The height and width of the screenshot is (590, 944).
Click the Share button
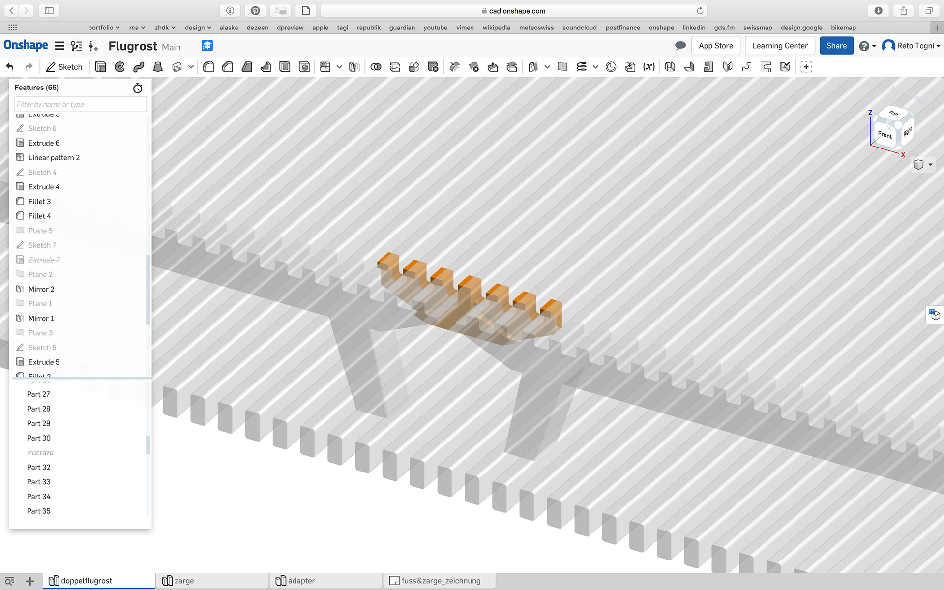836,46
